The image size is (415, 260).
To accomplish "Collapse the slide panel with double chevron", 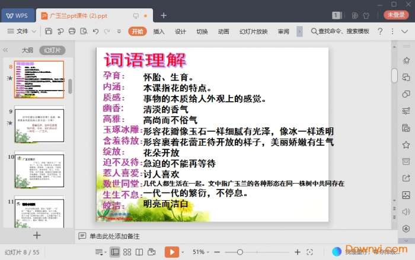I will point(5,50).
